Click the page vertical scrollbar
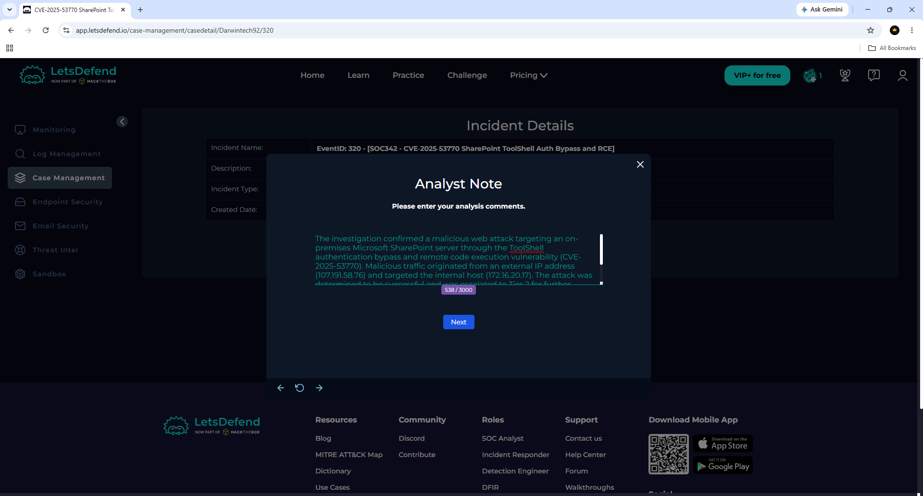923x496 pixels. [x=921, y=234]
